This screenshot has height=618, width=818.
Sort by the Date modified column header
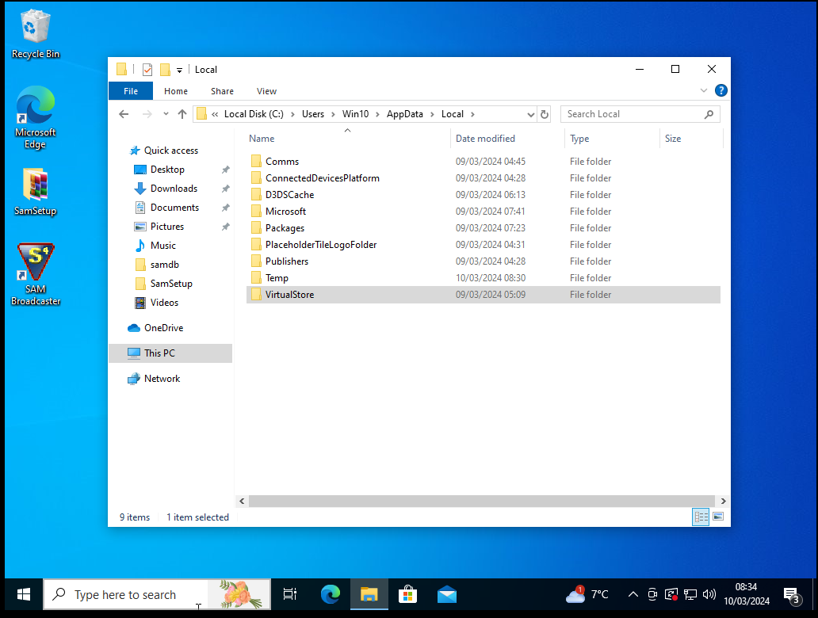(485, 139)
